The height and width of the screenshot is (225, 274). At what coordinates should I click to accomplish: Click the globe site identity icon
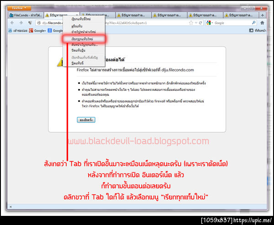(x=39, y=23)
